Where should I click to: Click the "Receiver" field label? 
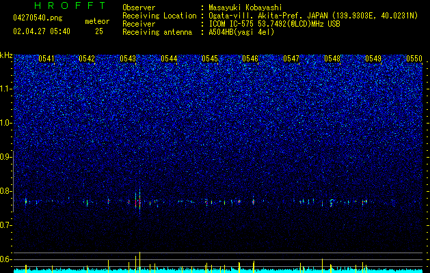click(139, 24)
